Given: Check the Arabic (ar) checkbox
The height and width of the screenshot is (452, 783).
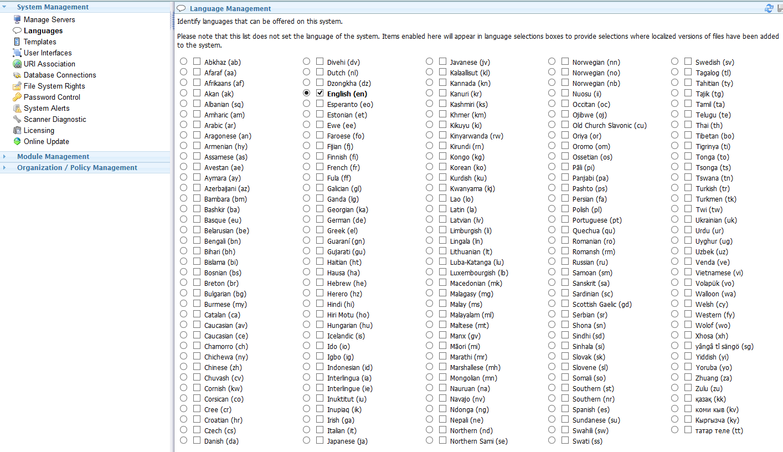Looking at the screenshot, I should click(197, 125).
